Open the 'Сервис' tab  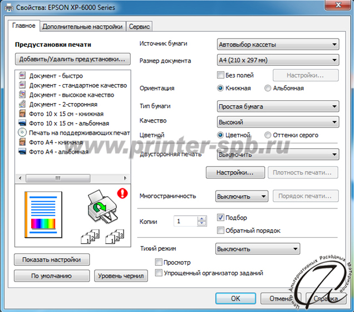139,26
